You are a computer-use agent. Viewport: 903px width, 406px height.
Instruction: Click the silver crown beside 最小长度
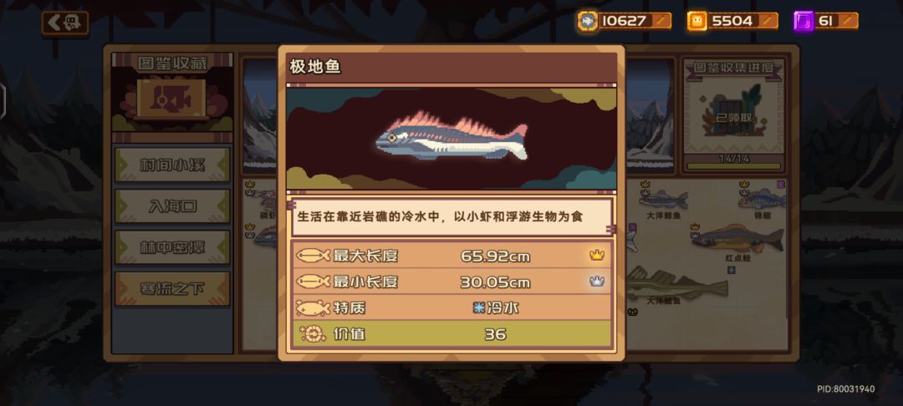(597, 282)
